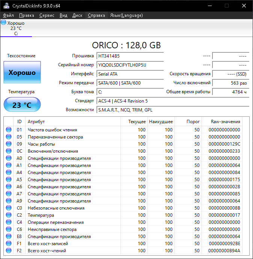Click status icon for attribute A7
Screen dimensions: 253x259
point(9,194)
